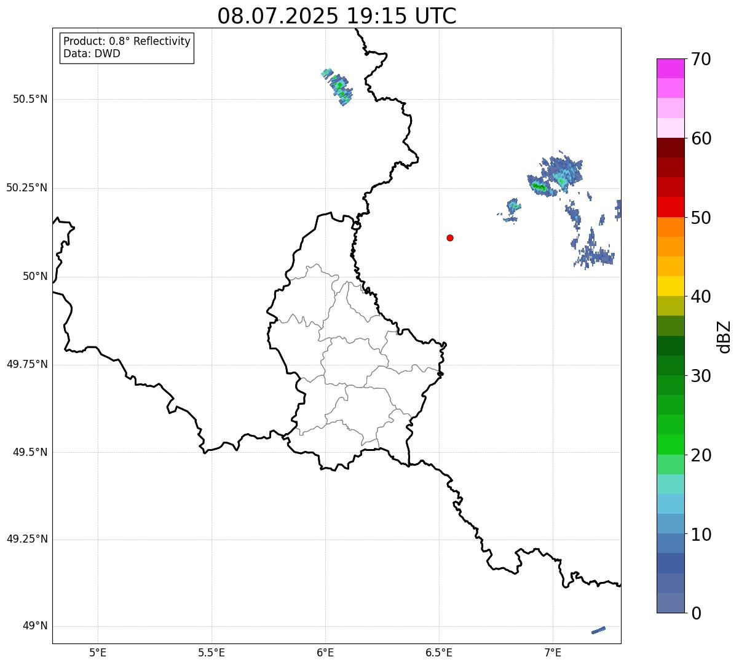Click the dBZ colorbar axis title

[x=724, y=336]
